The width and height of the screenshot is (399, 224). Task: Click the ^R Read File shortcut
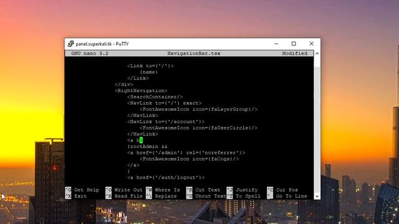point(124,196)
